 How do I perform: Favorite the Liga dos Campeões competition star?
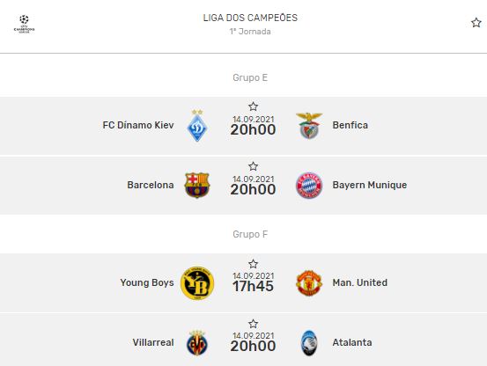click(476, 23)
